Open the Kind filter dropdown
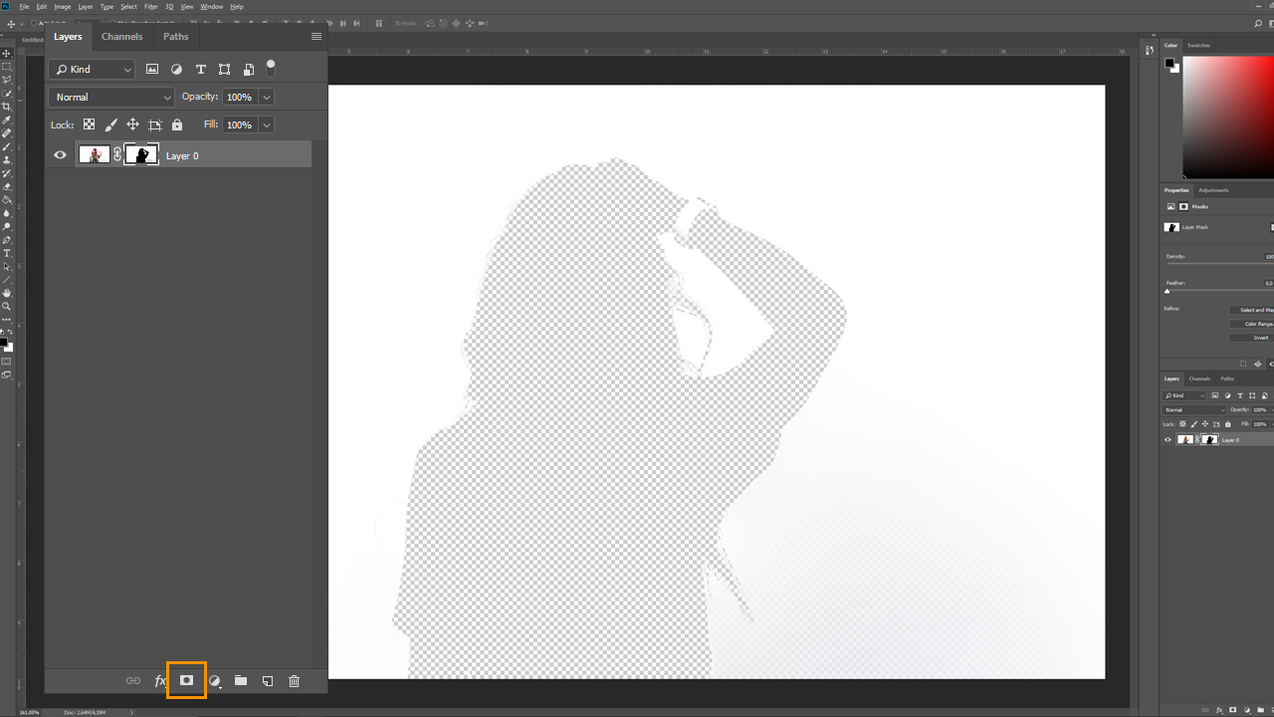Screen dimensions: 1274x717 click(x=92, y=70)
